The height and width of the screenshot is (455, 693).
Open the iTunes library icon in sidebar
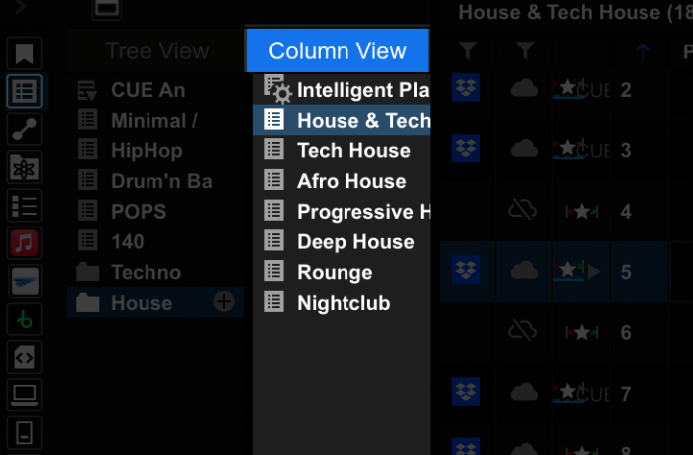pos(25,243)
